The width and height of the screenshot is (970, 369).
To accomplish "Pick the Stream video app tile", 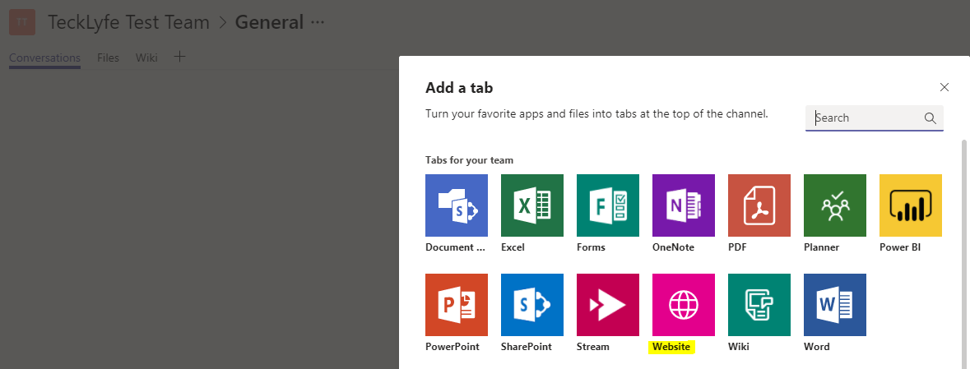I will [x=607, y=305].
